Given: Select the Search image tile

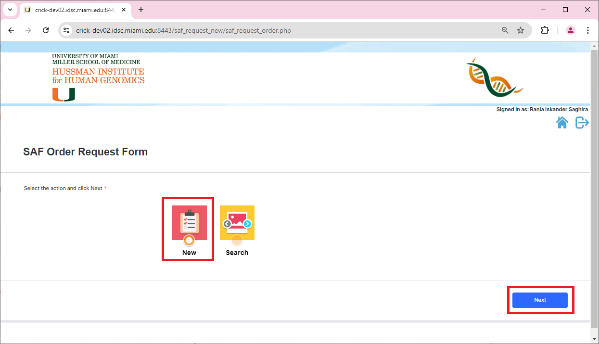Looking at the screenshot, I should (237, 222).
